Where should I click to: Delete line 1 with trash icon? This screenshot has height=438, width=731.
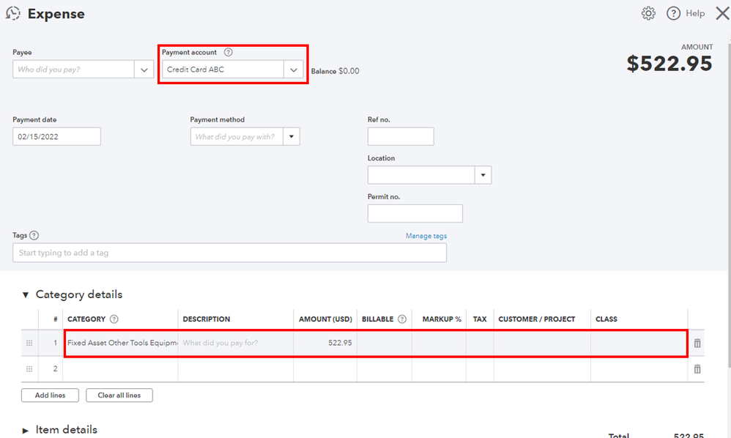[x=697, y=343]
